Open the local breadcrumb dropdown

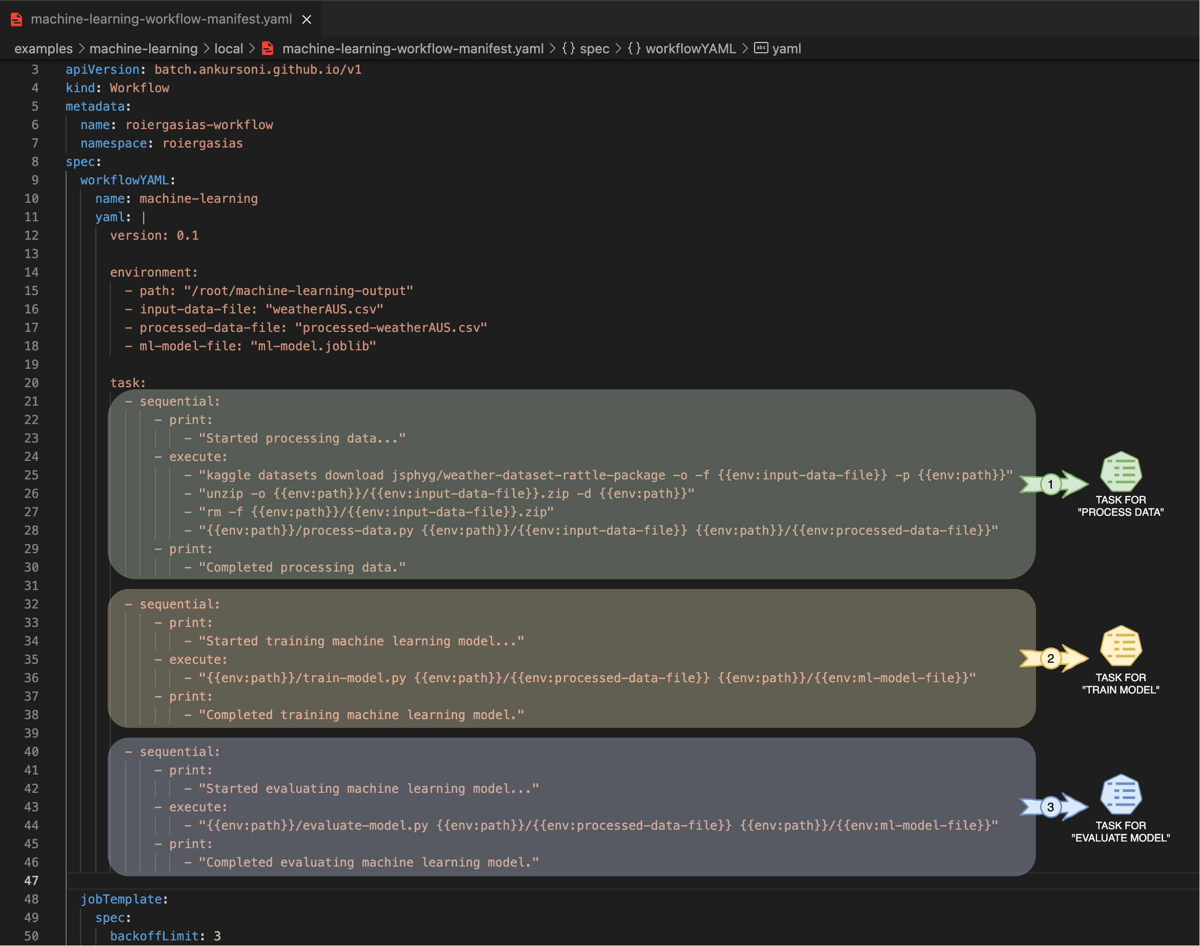228,49
